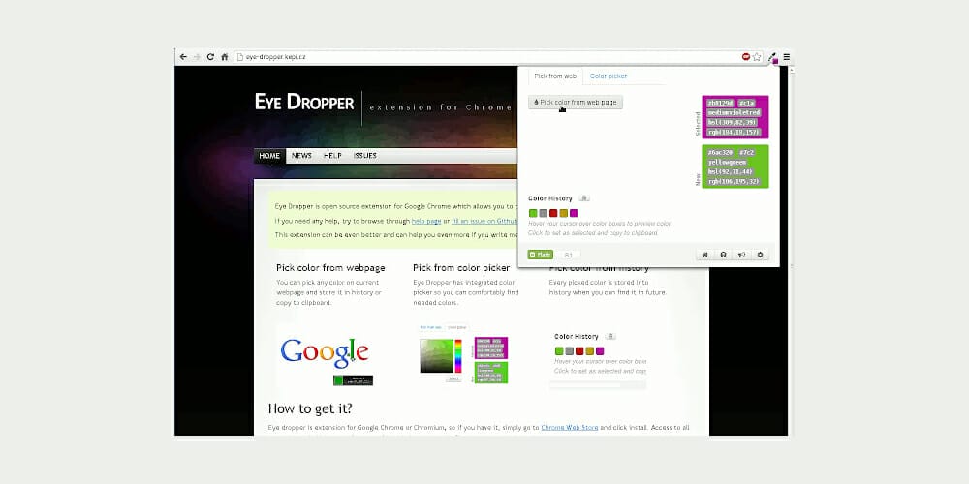969x484 pixels.
Task: Reload the page with the refresh icon
Action: [210, 57]
